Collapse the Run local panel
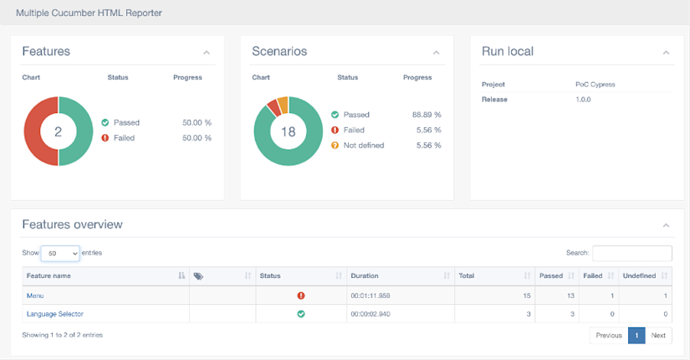The height and width of the screenshot is (360, 690). 667,53
